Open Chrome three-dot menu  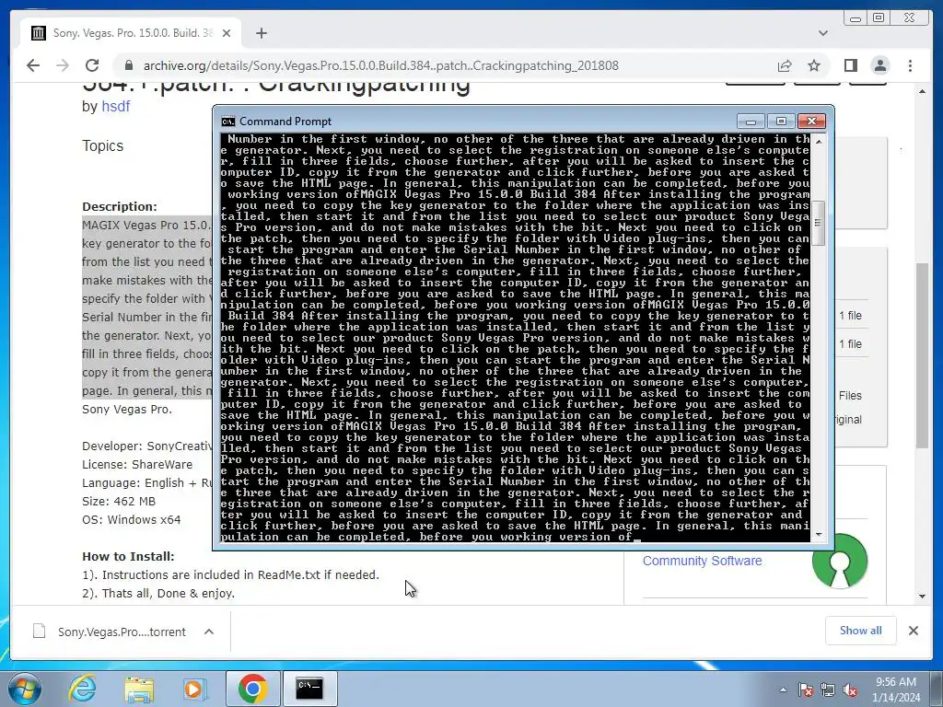pyautogui.click(x=910, y=65)
